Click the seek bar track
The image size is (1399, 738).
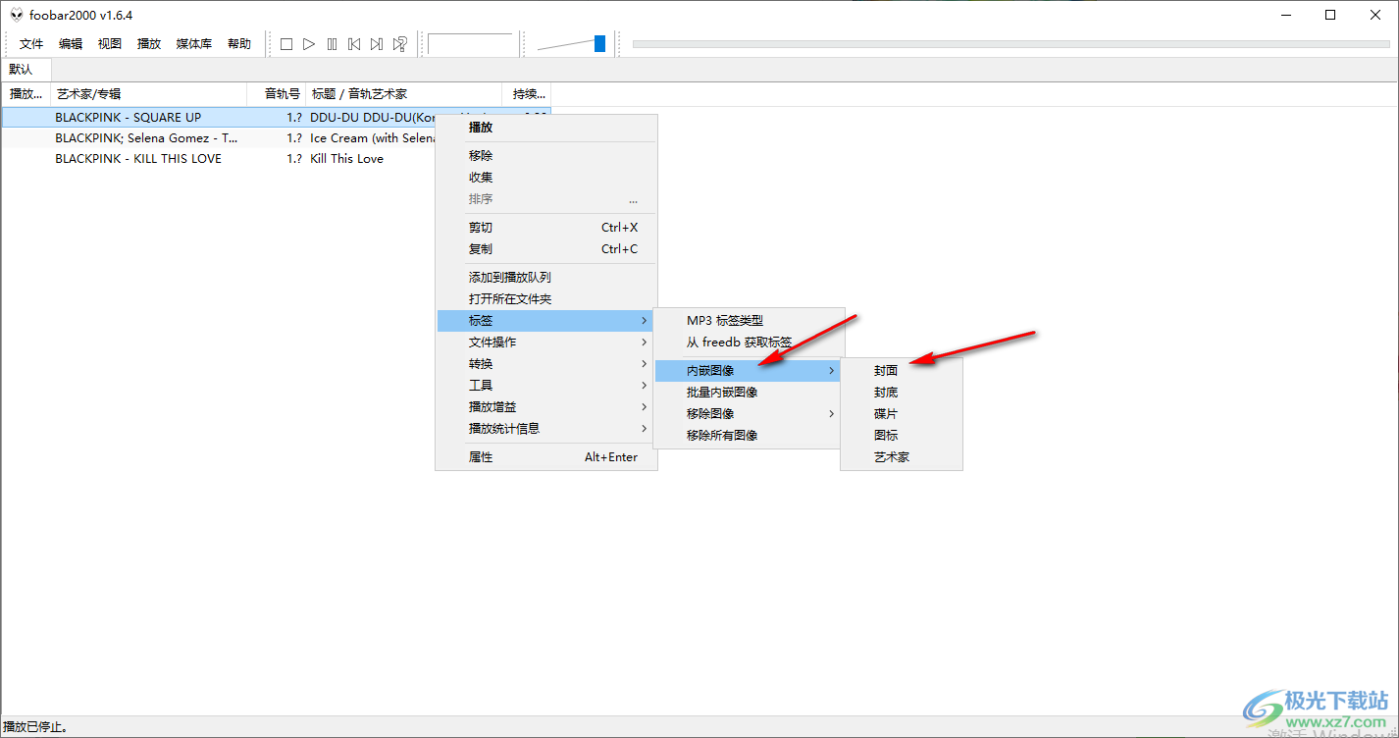1010,44
